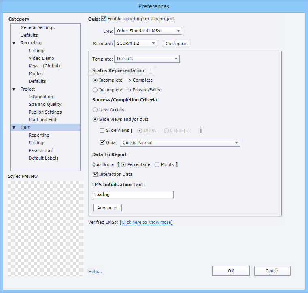Collapse the Recording category
Screen dimensions: 308x293
coord(14,43)
